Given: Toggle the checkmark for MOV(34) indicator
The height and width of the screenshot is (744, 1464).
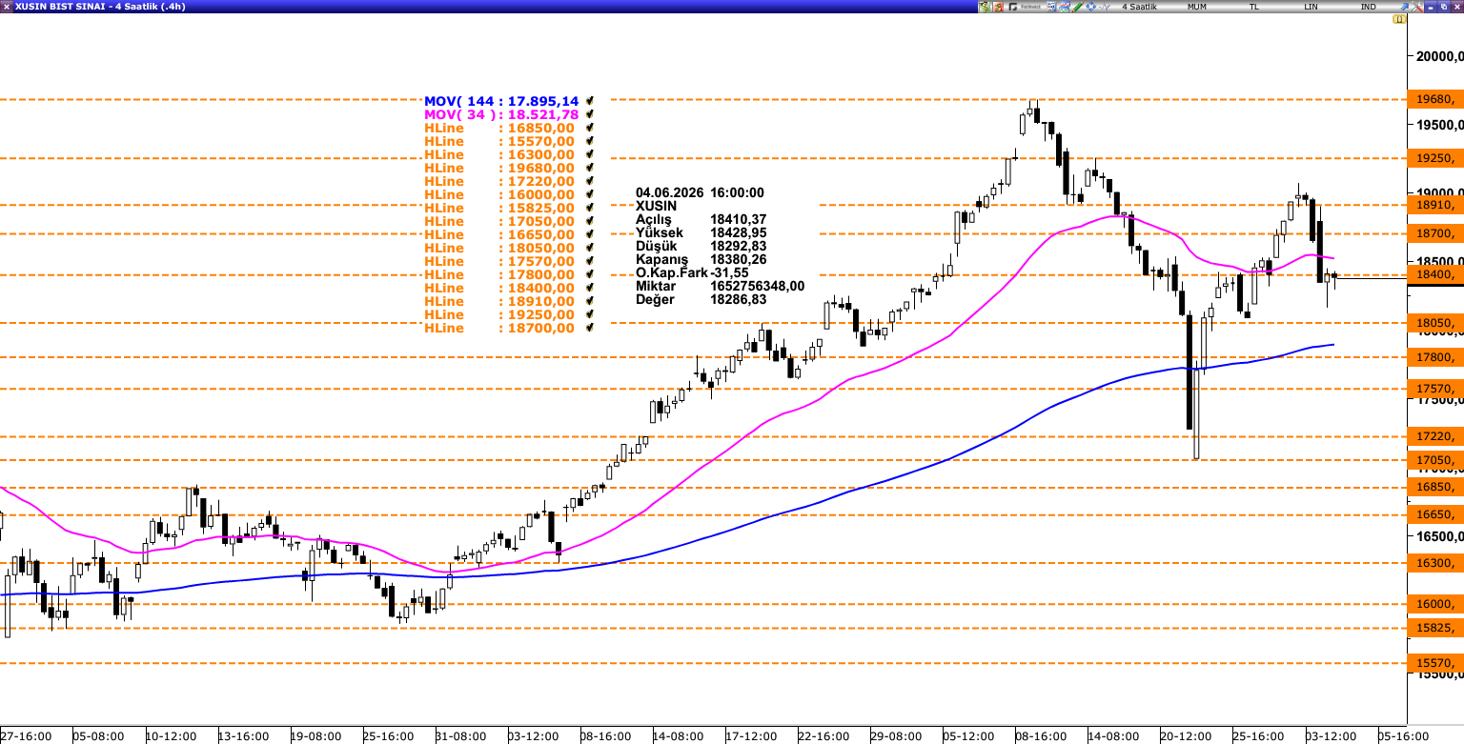Looking at the screenshot, I should point(591,113).
